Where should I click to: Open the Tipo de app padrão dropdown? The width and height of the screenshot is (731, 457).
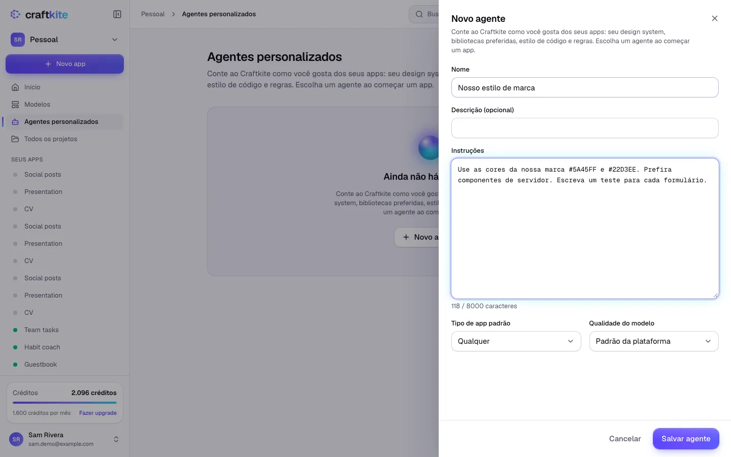[516, 341]
